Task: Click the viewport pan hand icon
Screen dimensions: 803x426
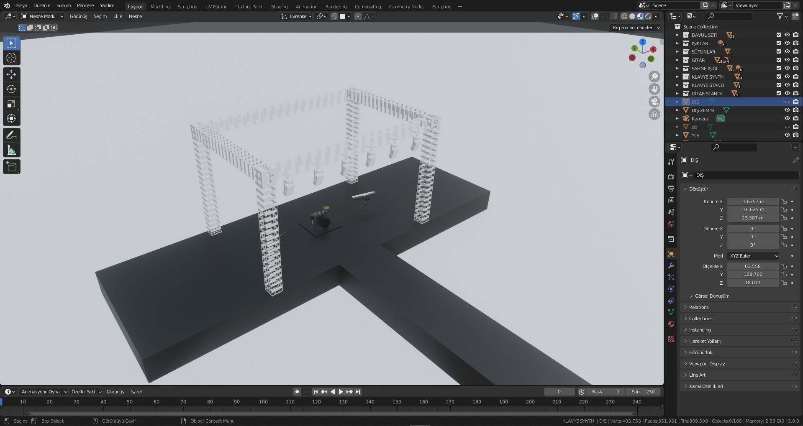Action: [x=654, y=89]
